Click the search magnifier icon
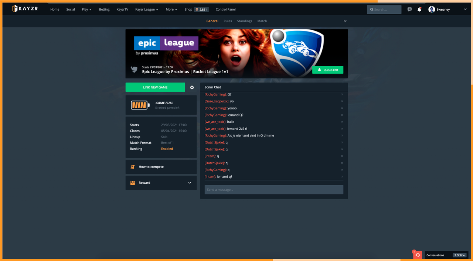 pyautogui.click(x=372, y=9)
